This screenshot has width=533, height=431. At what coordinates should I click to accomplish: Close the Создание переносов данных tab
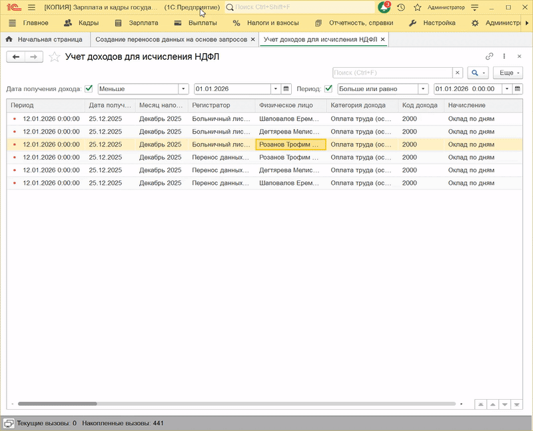point(253,39)
